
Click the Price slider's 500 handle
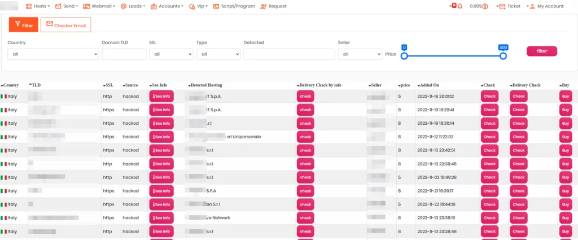pos(503,55)
